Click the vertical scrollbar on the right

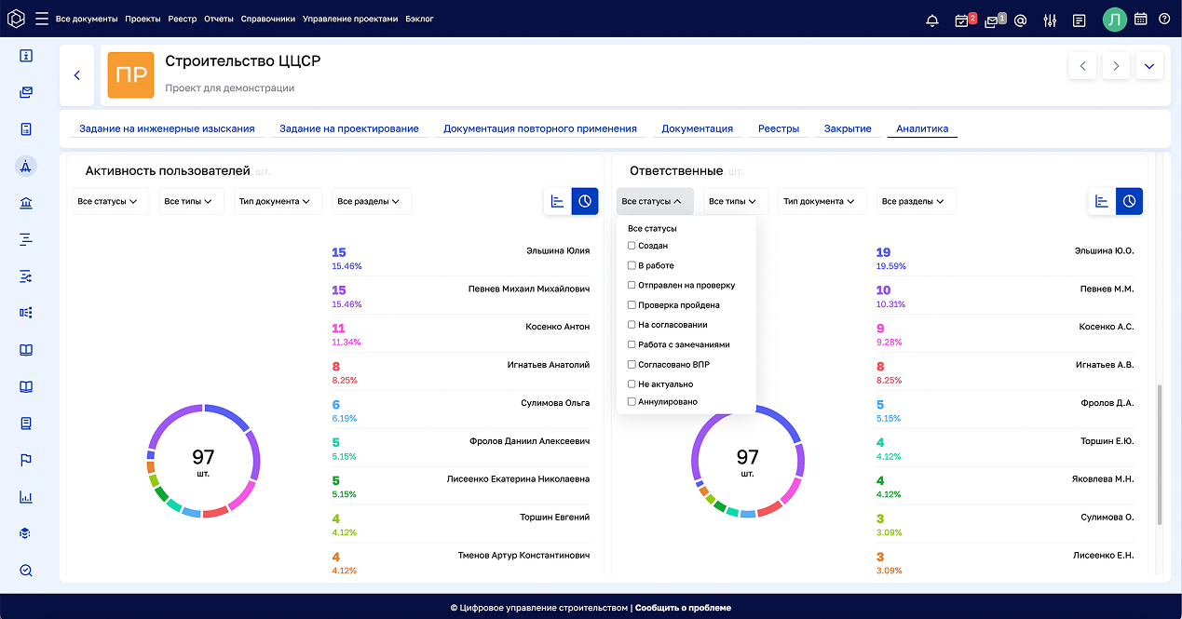tap(1160, 454)
